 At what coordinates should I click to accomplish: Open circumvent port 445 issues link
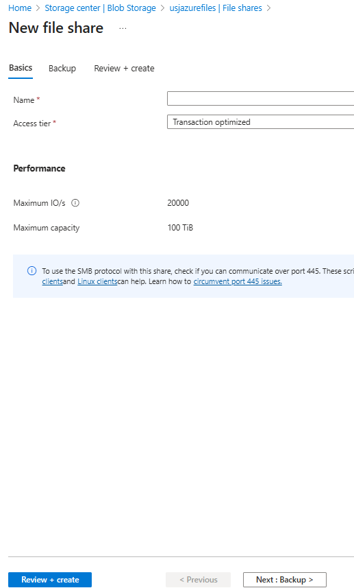pyautogui.click(x=238, y=281)
